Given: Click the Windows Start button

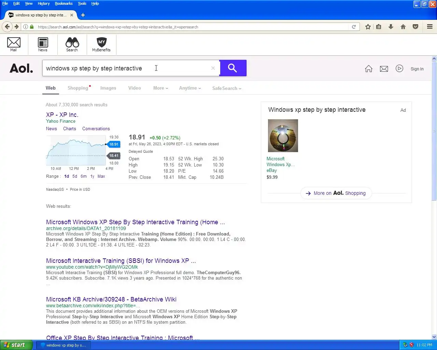Looking at the screenshot, I should tap(16, 345).
